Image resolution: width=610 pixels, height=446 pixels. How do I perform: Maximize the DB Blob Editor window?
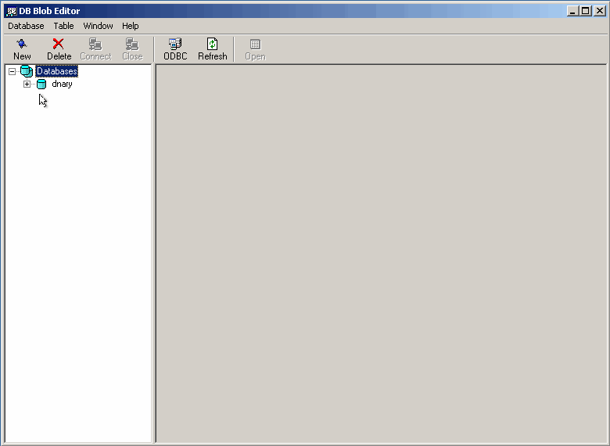[585, 11]
